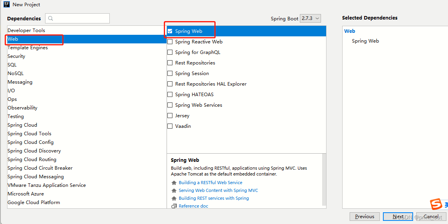Click the home icon beside Building a RESTful Web Service
The image size is (448, 224).
[174, 183]
